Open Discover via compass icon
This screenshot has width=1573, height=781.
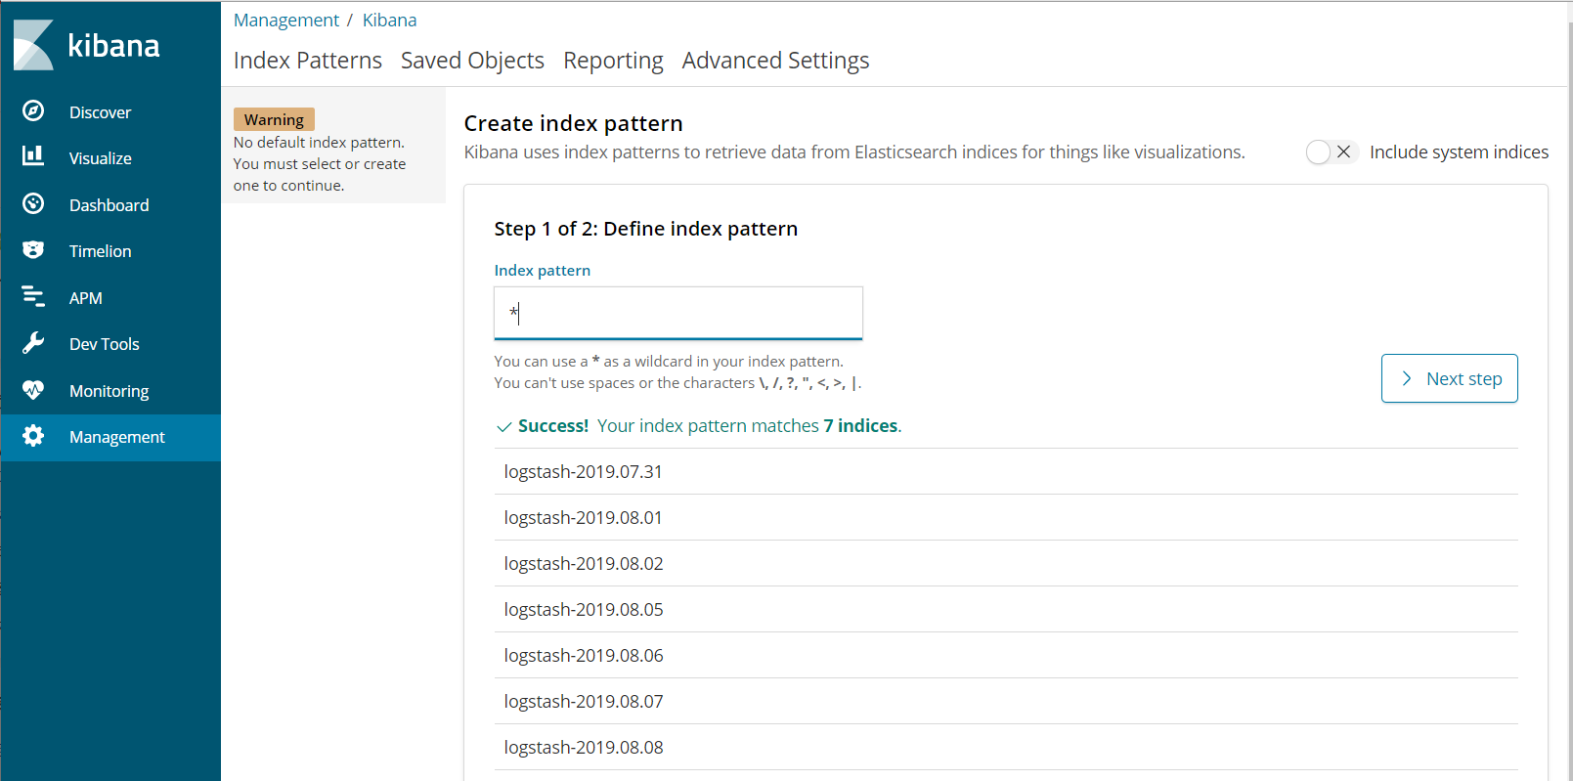click(33, 110)
